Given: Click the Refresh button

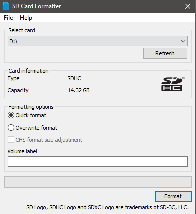Looking at the screenshot, I should 165,53.
